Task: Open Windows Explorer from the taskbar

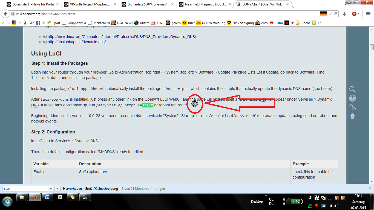Action: point(22,197)
